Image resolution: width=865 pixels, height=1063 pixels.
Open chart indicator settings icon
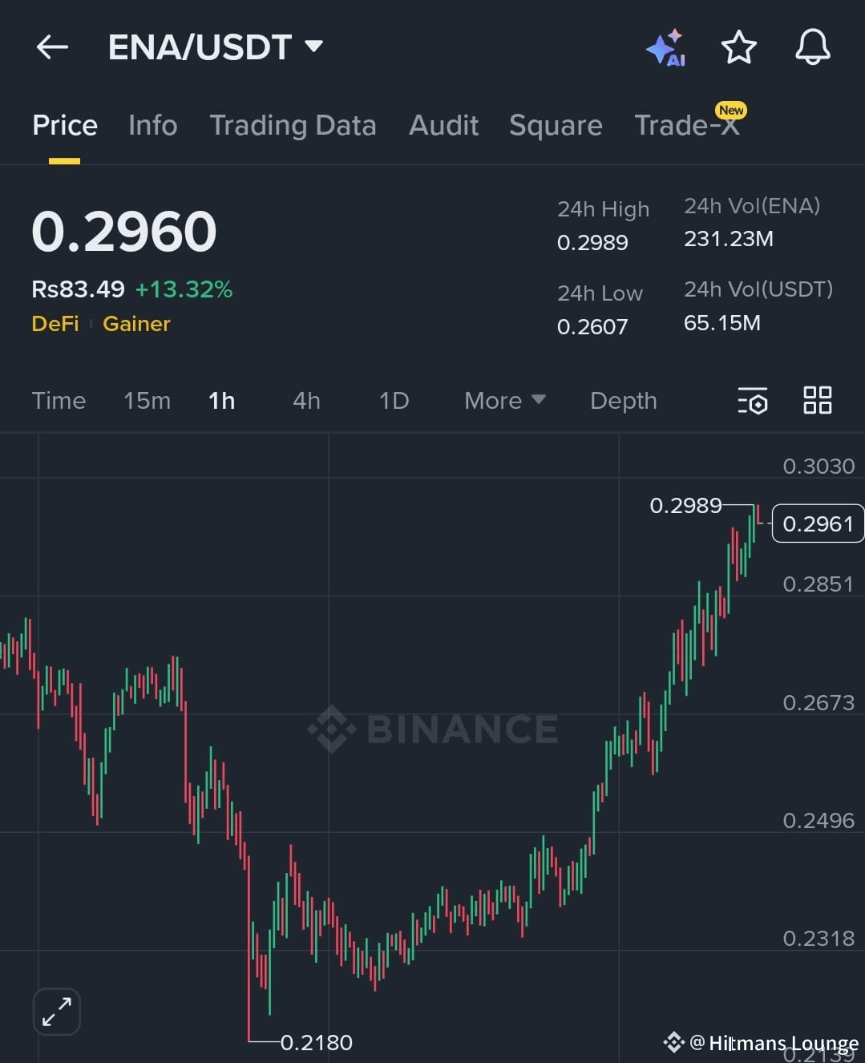(x=753, y=400)
